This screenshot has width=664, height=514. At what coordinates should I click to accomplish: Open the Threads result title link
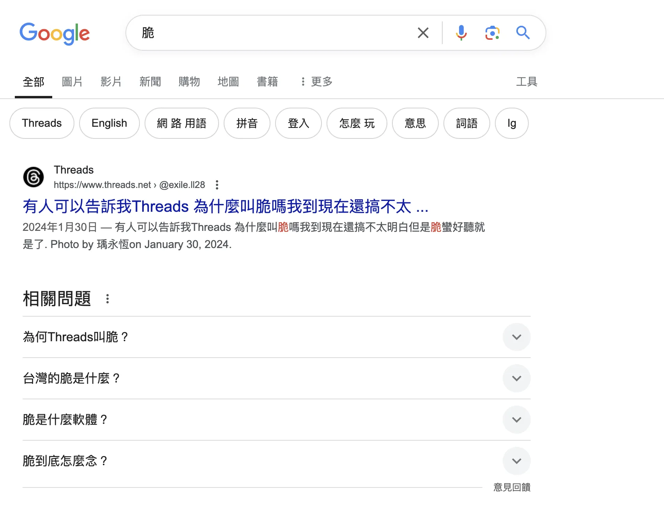225,206
